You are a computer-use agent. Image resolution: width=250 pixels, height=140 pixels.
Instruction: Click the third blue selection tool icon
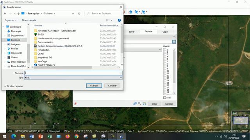tap(143, 12)
